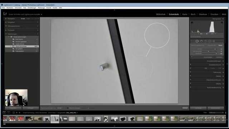Click the second window display icon
229x129 pixels.
pyautogui.click(x=9, y=113)
